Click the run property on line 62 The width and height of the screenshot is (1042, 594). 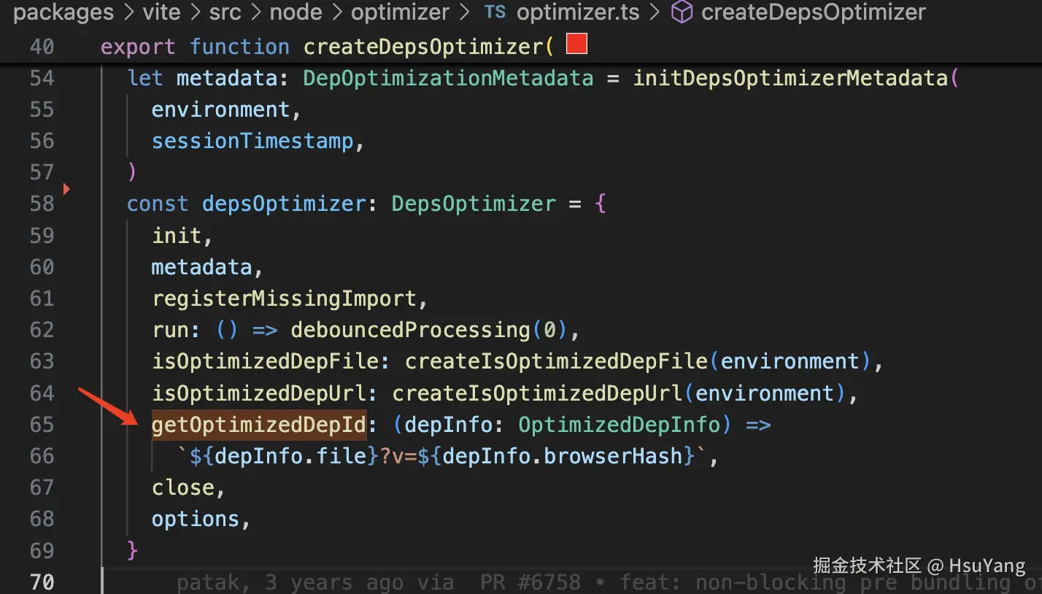pos(170,330)
